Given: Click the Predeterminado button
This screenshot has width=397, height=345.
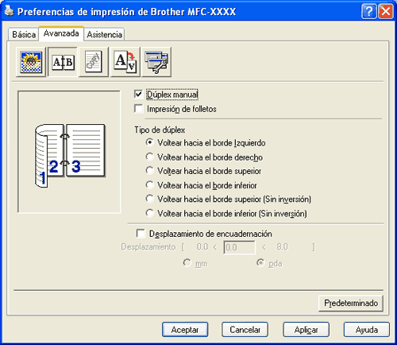Looking at the screenshot, I should (x=351, y=303).
